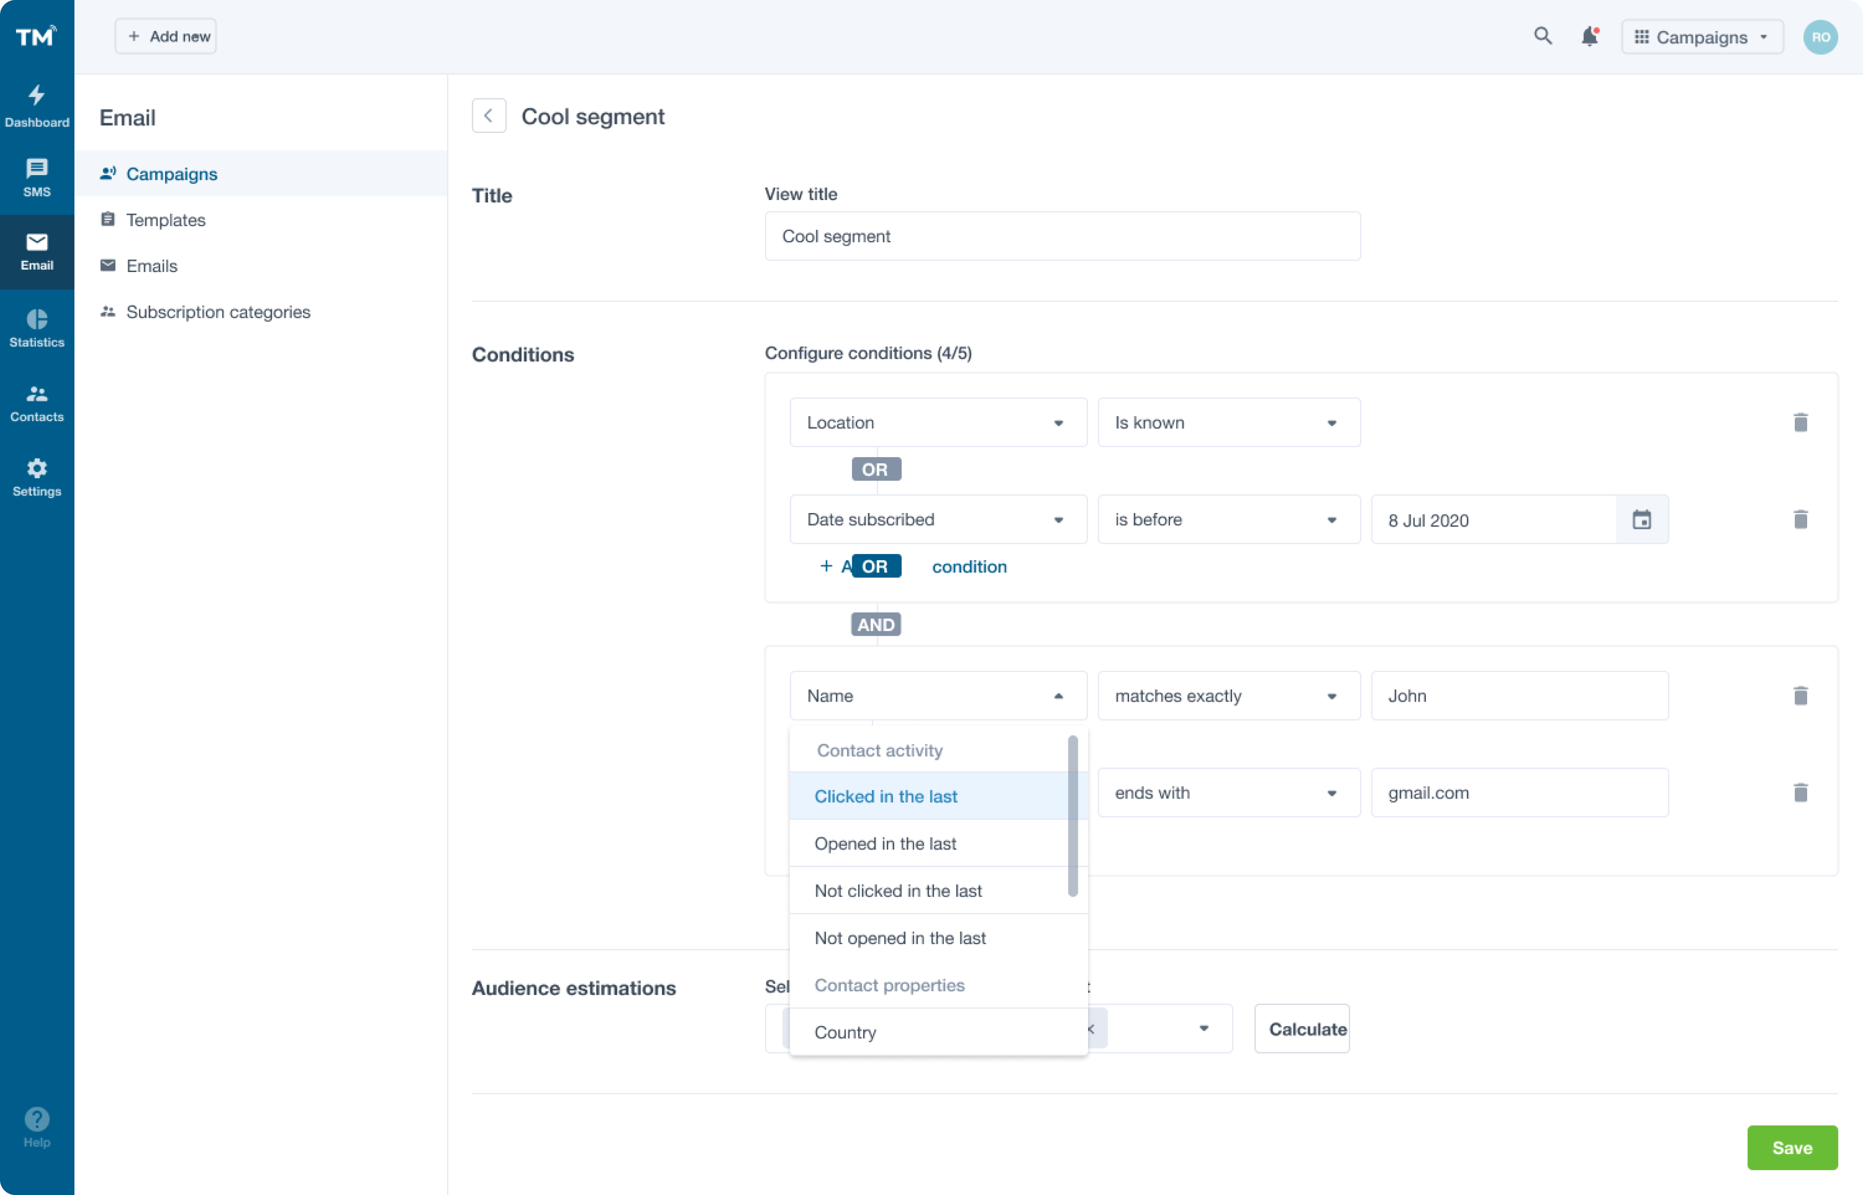Viewport: 1863px width, 1195px height.
Task: Open the search icon in top bar
Action: click(1542, 36)
